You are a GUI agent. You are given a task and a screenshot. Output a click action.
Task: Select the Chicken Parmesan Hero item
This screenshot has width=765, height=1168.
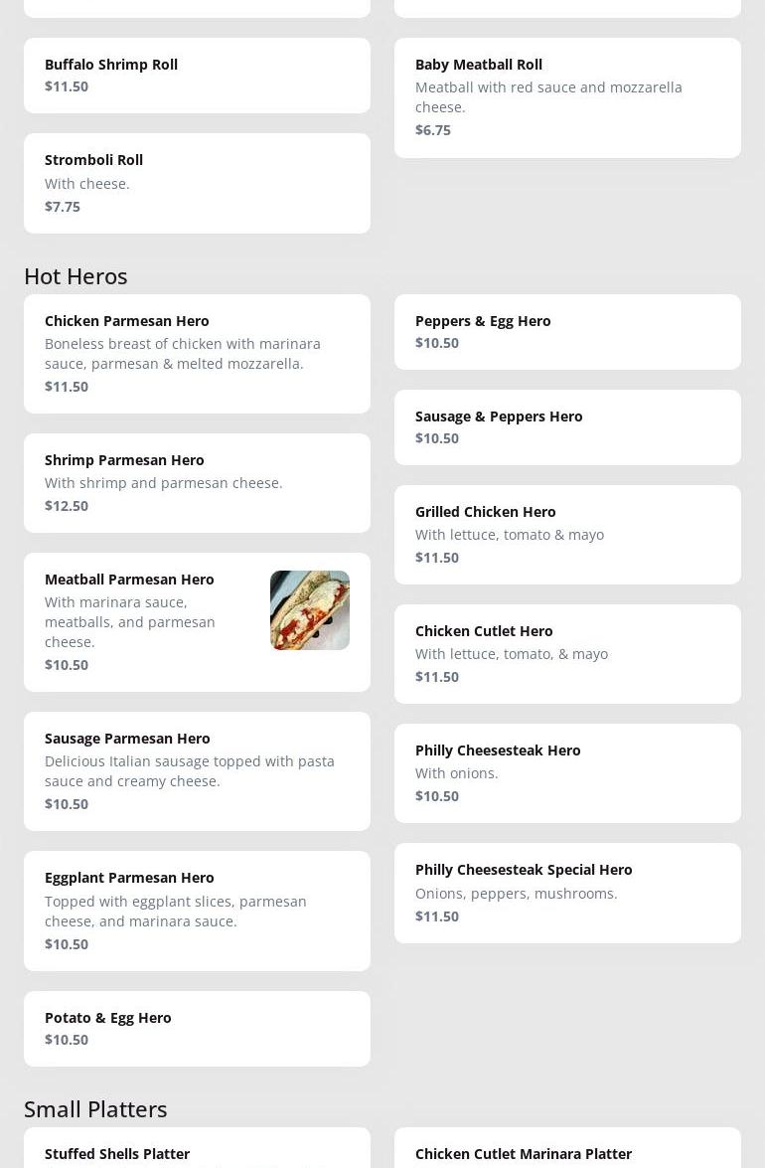[x=197, y=353]
